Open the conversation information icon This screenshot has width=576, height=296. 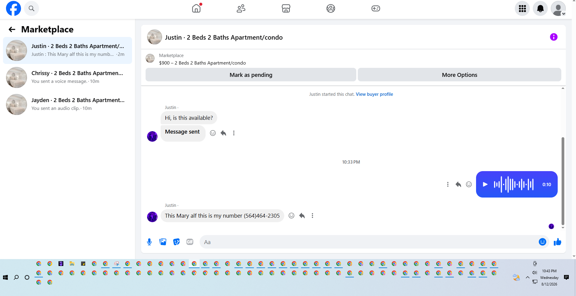pyautogui.click(x=554, y=37)
